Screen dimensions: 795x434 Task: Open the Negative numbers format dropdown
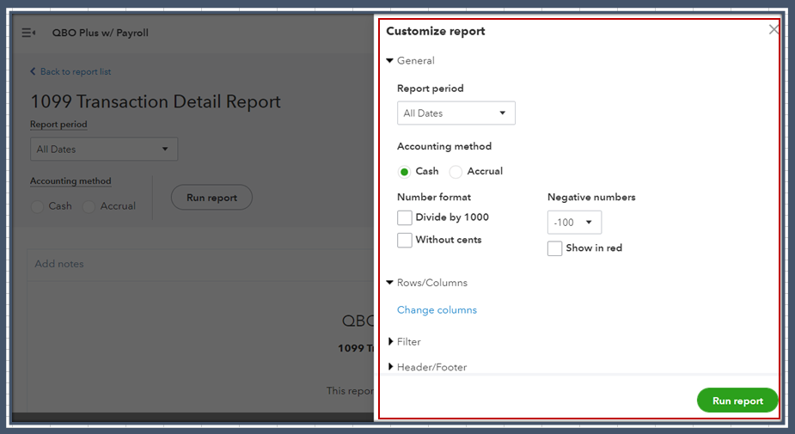point(574,223)
